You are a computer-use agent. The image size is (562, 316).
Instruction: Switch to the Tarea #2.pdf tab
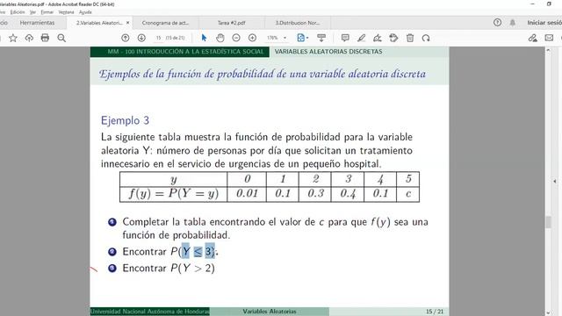point(232,23)
